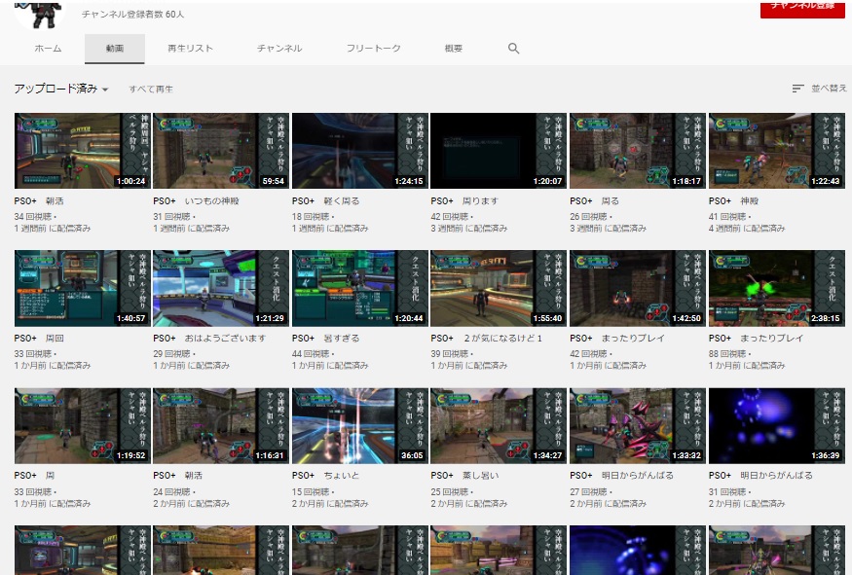The width and height of the screenshot is (852, 575).
Task: Open the title 'PSO+ おはようございます'
Action: coord(209,339)
